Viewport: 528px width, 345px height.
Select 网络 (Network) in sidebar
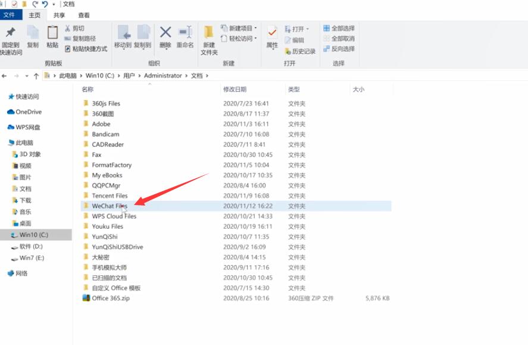17,273
